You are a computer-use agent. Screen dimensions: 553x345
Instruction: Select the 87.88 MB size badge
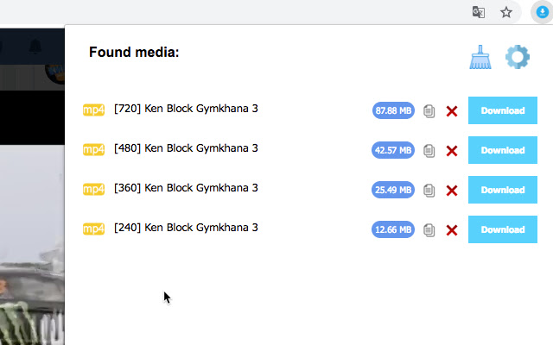pyautogui.click(x=393, y=110)
